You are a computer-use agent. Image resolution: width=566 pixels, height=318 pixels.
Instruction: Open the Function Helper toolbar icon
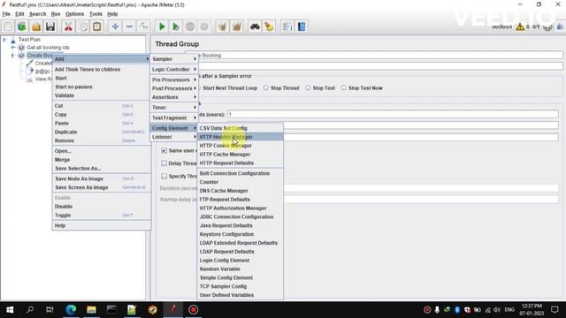click(x=287, y=26)
